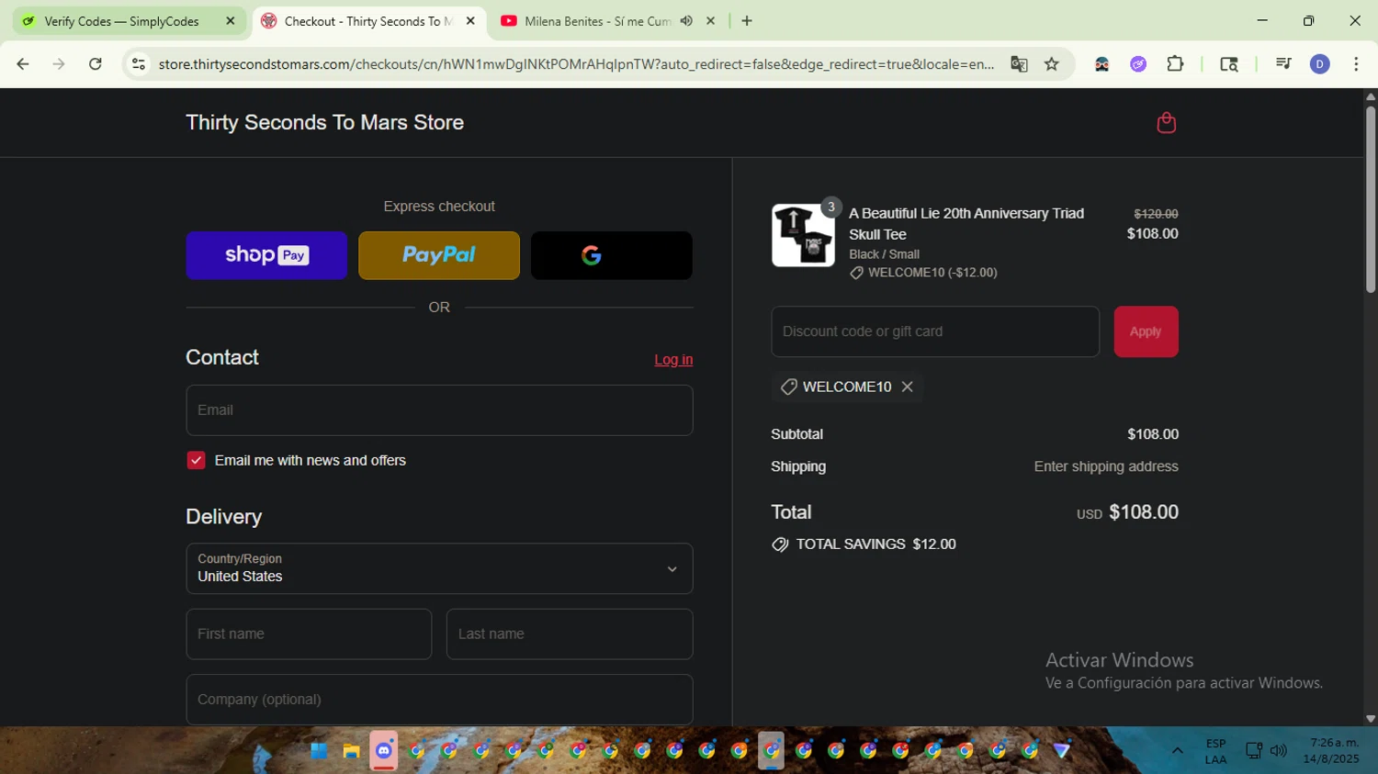The height and width of the screenshot is (774, 1378).
Task: Pay with the Google Pay button
Action: [x=612, y=255]
